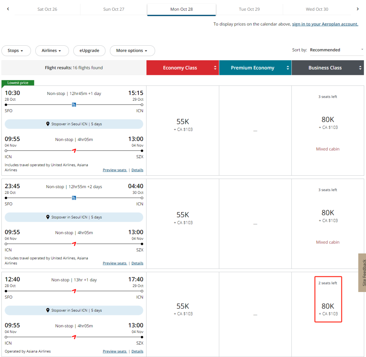The height and width of the screenshot is (357, 366).
Task: Select the Tue Oct 29 date tab
Action: pyautogui.click(x=249, y=9)
